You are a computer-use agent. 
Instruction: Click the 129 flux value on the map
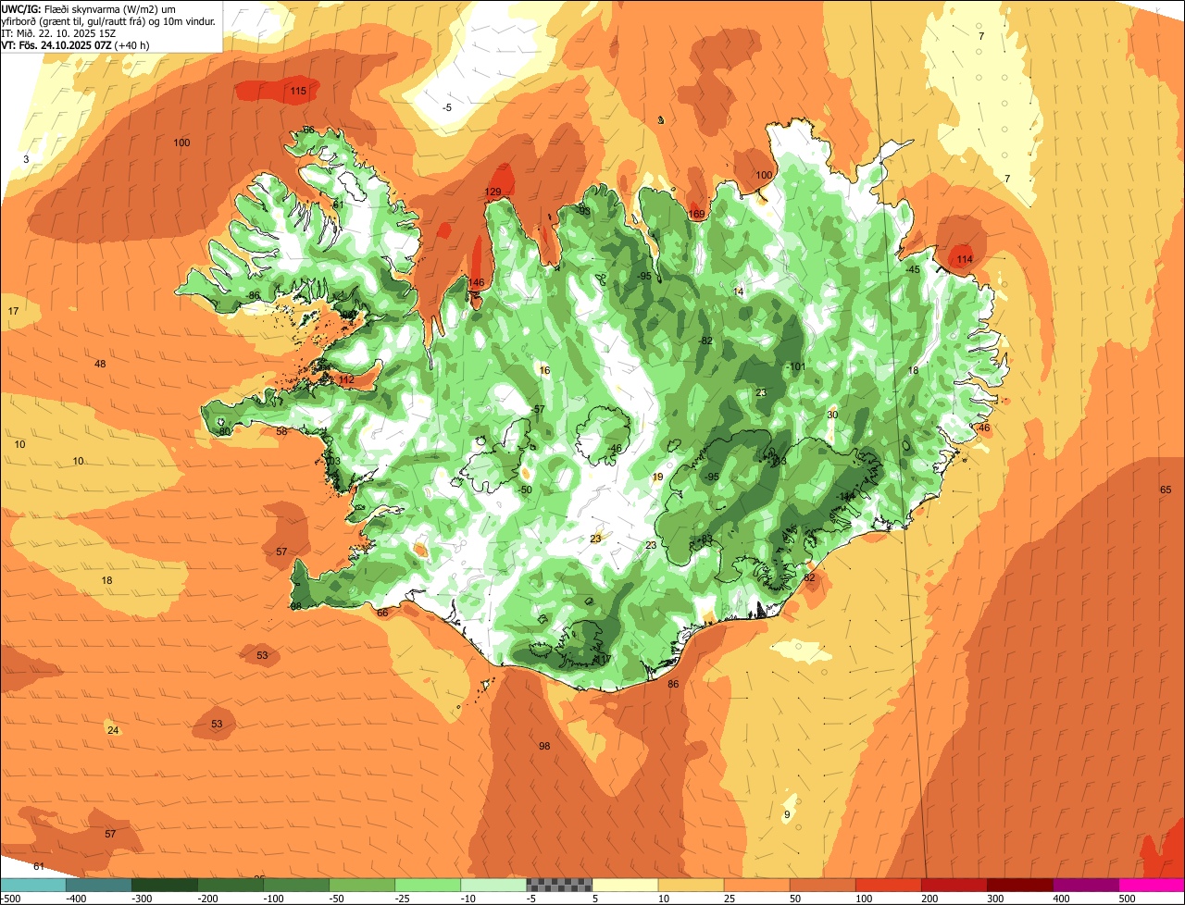click(x=493, y=192)
